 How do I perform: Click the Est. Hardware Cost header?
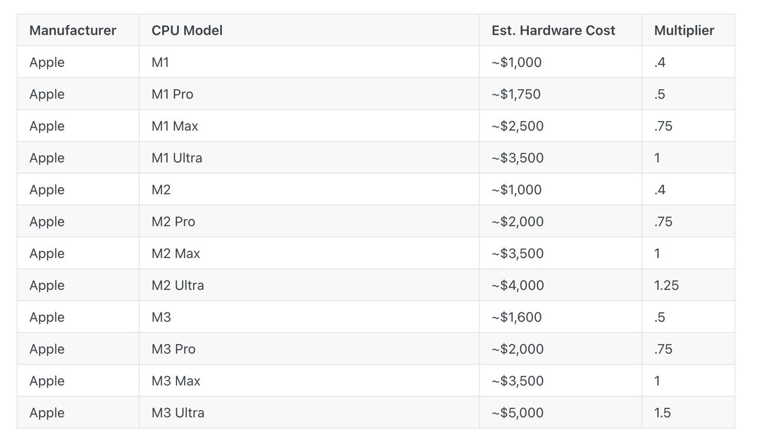point(553,30)
